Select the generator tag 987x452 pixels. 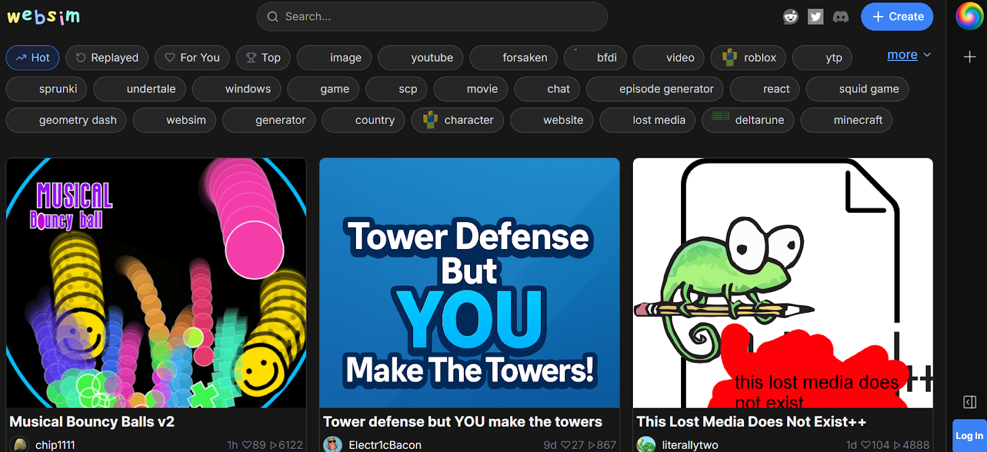tap(269, 120)
